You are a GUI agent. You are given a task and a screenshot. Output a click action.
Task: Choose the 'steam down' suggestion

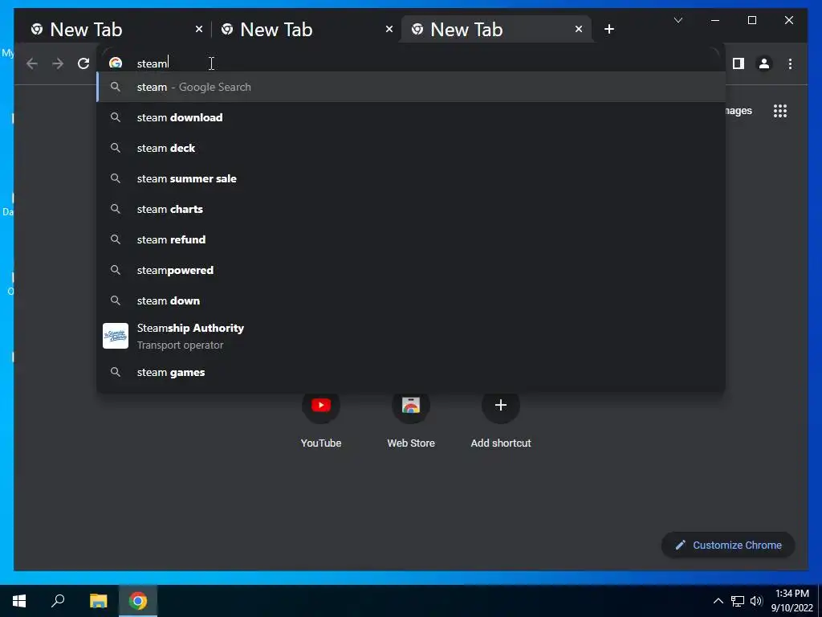[411, 300]
